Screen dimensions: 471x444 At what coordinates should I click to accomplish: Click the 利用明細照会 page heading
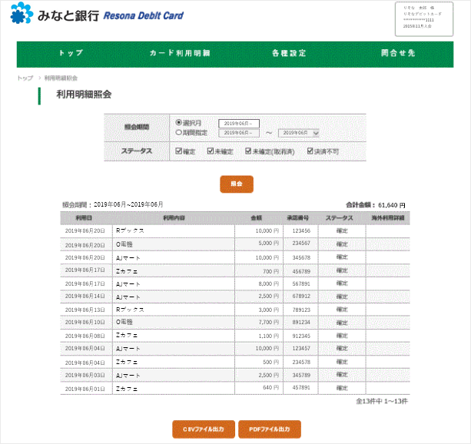(84, 94)
